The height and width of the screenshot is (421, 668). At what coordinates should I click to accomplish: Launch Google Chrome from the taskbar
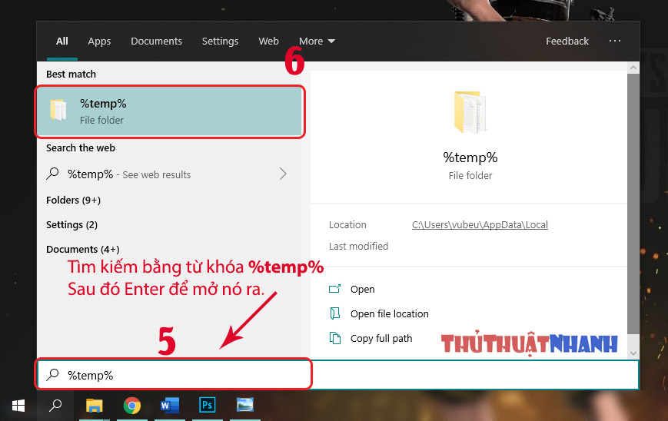click(132, 405)
